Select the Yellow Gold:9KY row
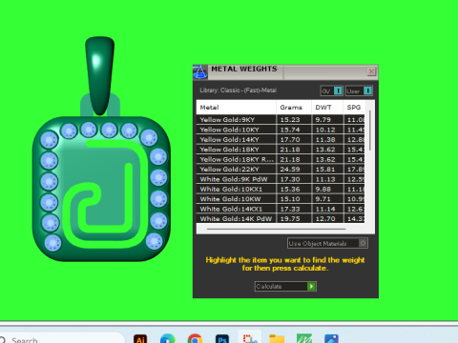This screenshot has height=343, width=458. (x=281, y=120)
